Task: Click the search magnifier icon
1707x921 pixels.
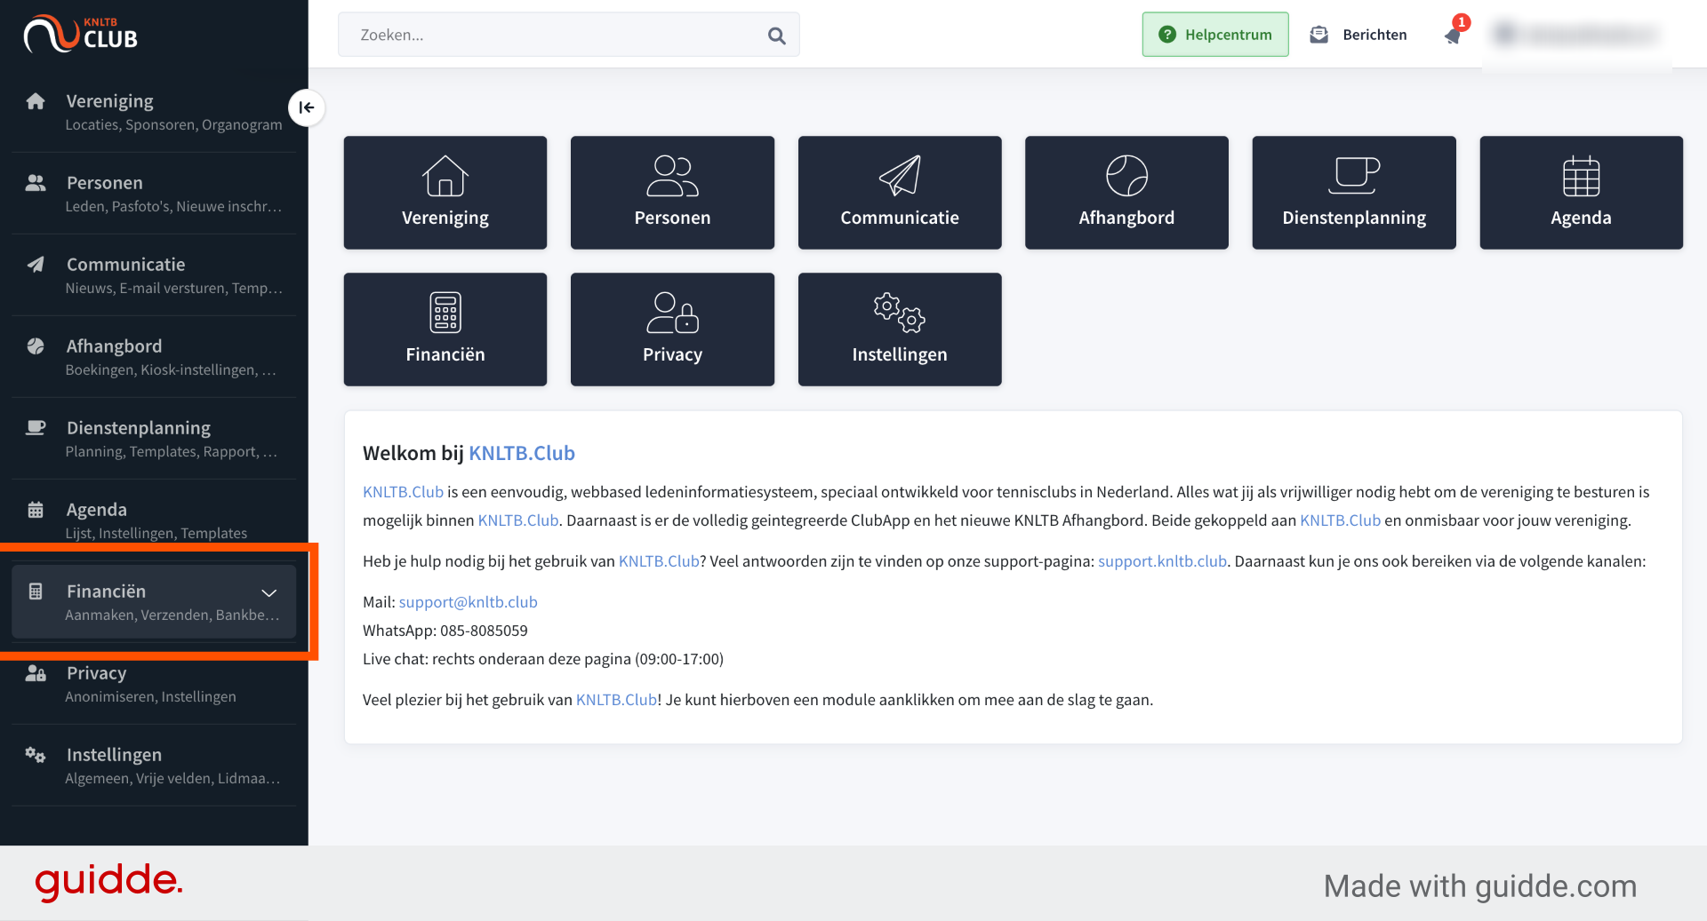Action: pyautogui.click(x=776, y=36)
